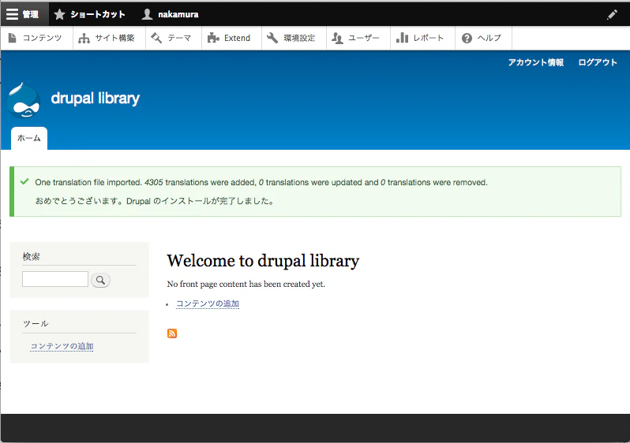Click the search text field
Image resolution: width=630 pixels, height=443 pixels.
55,279
